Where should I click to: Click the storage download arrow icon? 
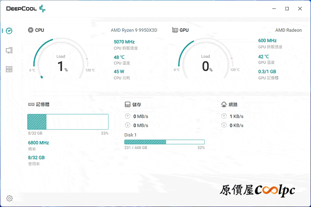coord(128,125)
